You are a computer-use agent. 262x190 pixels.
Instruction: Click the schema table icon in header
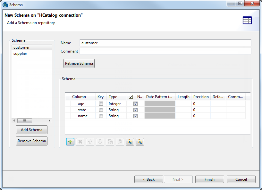tap(247, 21)
